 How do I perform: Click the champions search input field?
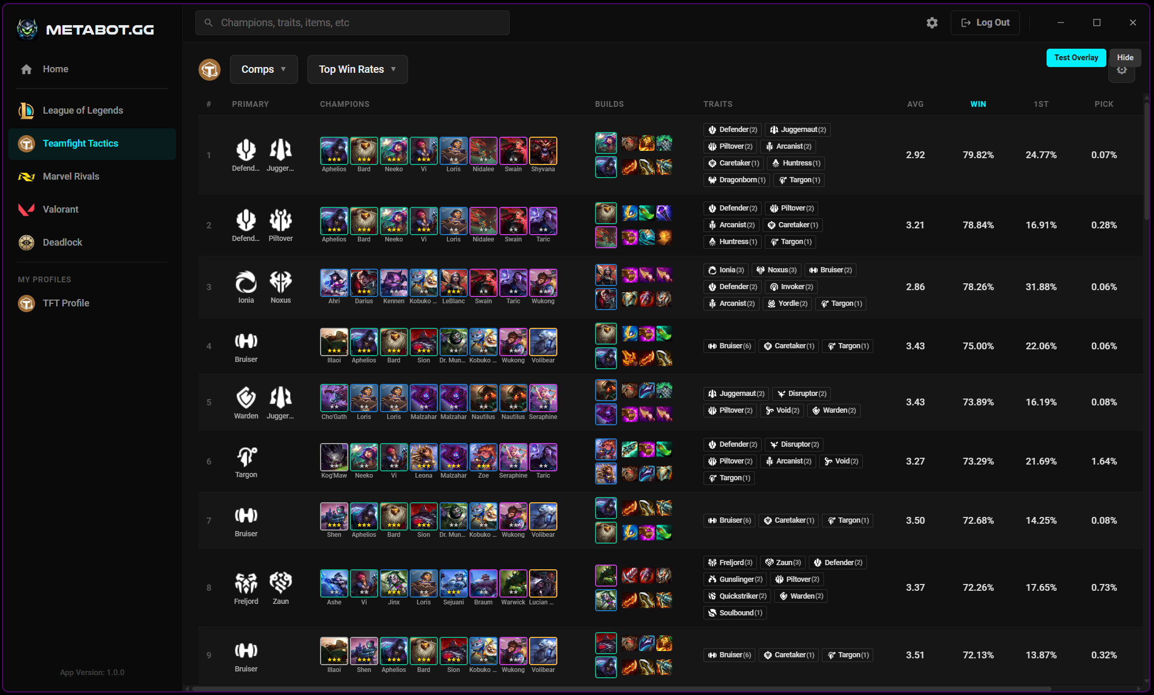pos(352,23)
